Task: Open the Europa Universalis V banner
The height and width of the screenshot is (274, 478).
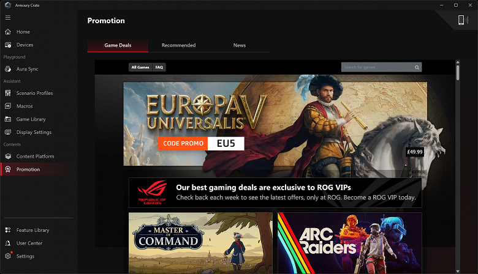Action: coord(275,124)
